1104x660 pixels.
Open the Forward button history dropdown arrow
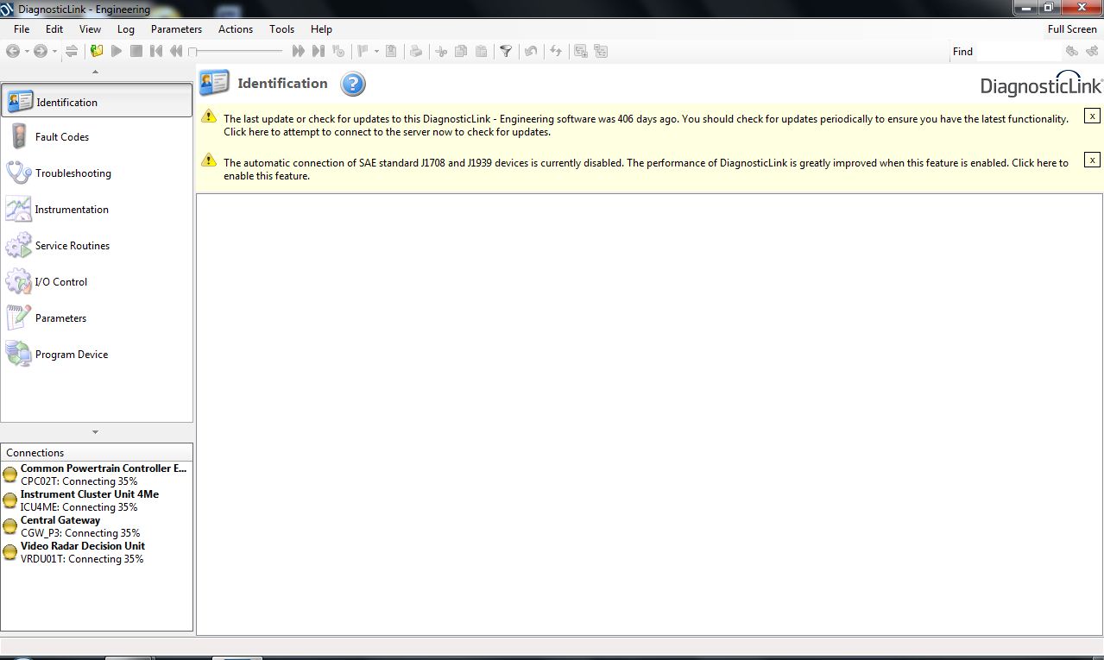click(54, 51)
